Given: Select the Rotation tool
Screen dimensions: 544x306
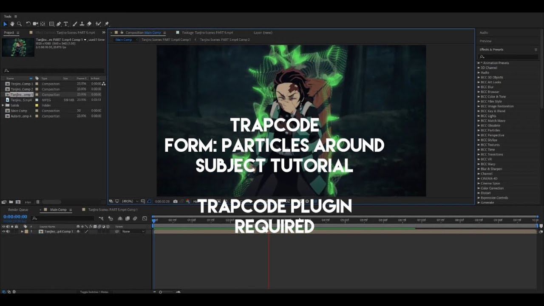Looking at the screenshot, I should (28, 24).
